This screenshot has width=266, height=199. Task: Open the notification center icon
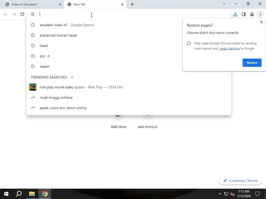tap(257, 194)
